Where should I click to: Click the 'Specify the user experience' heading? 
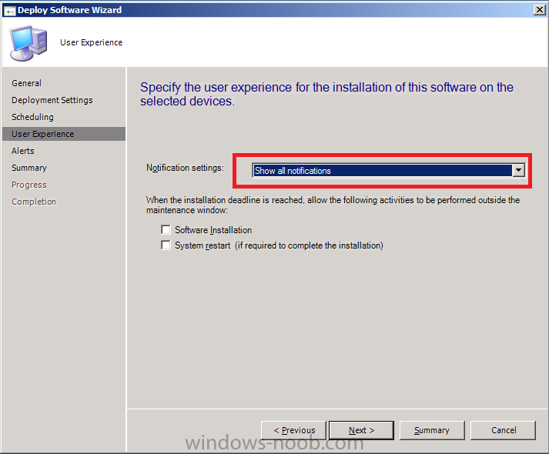(326, 94)
